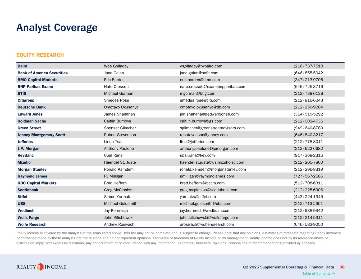This screenshot has width=361, height=279.
Task: Select the Analyst Coverage heading
Action: (57, 28)
